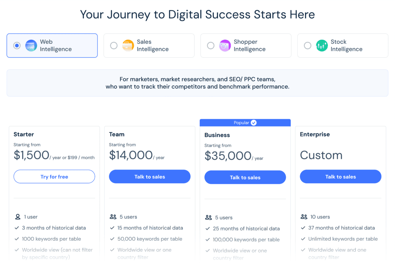This screenshot has width=395, height=263.
Task: Click Talk to sales under Business plan
Action: click(x=245, y=177)
